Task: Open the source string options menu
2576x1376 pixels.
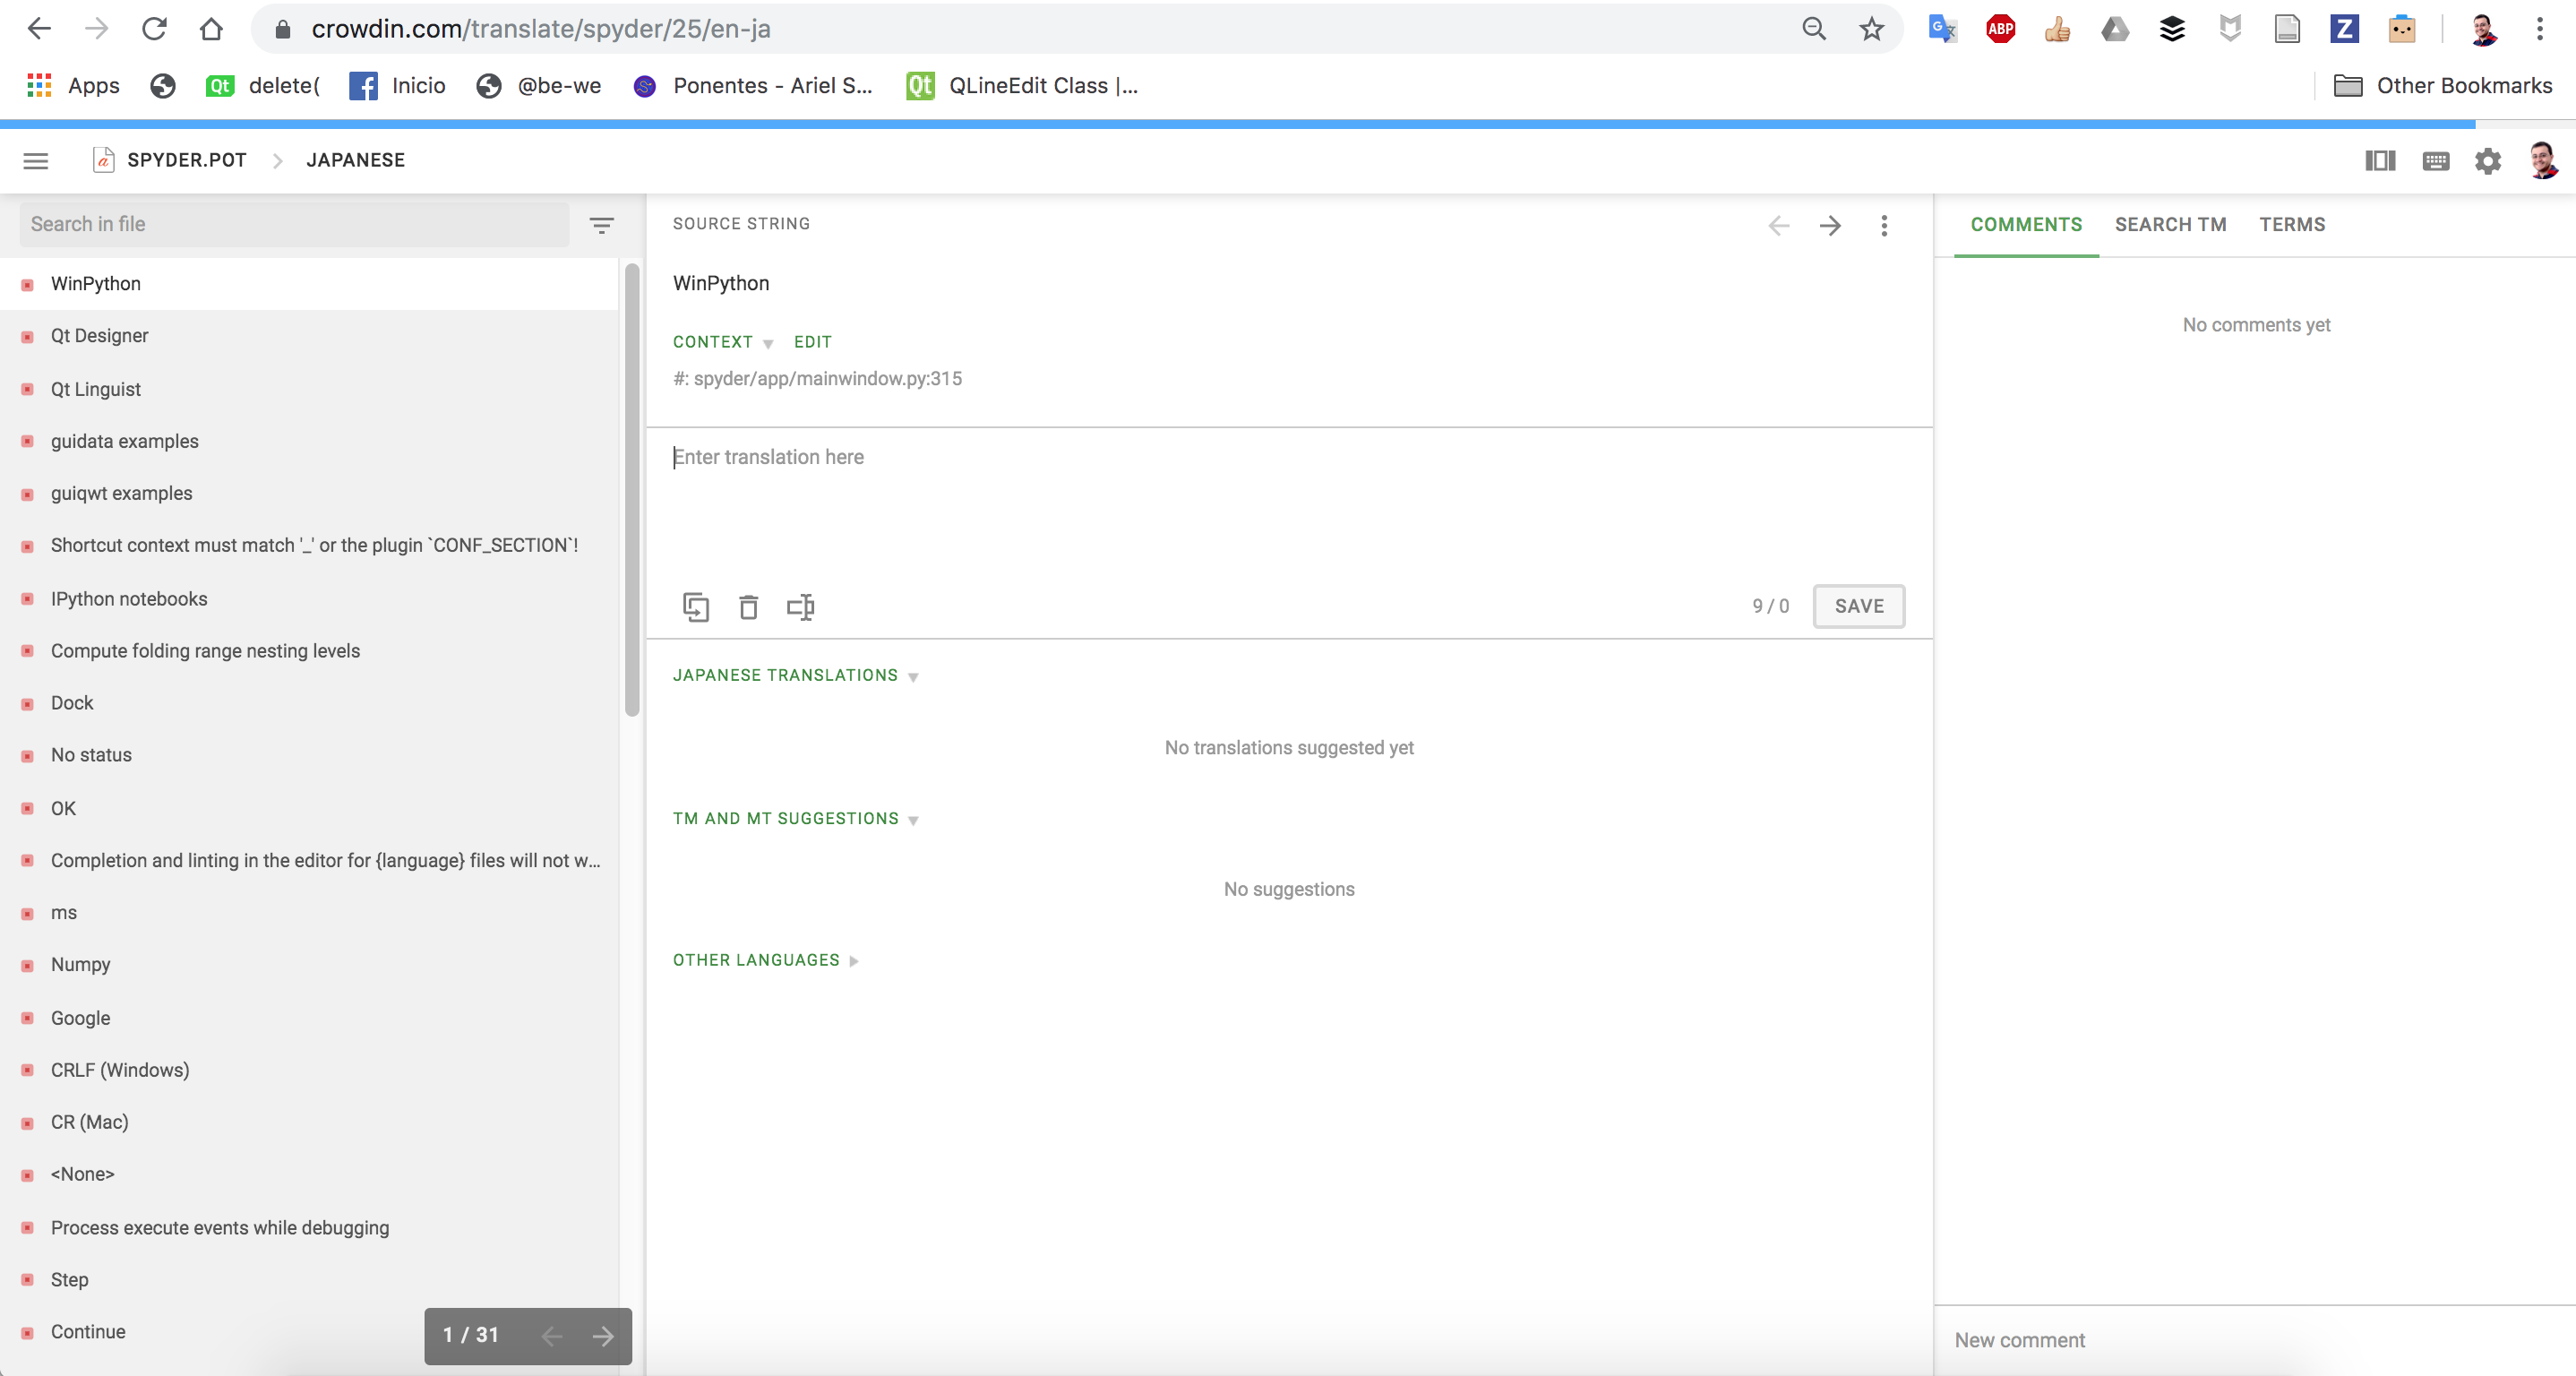Action: point(1884,226)
